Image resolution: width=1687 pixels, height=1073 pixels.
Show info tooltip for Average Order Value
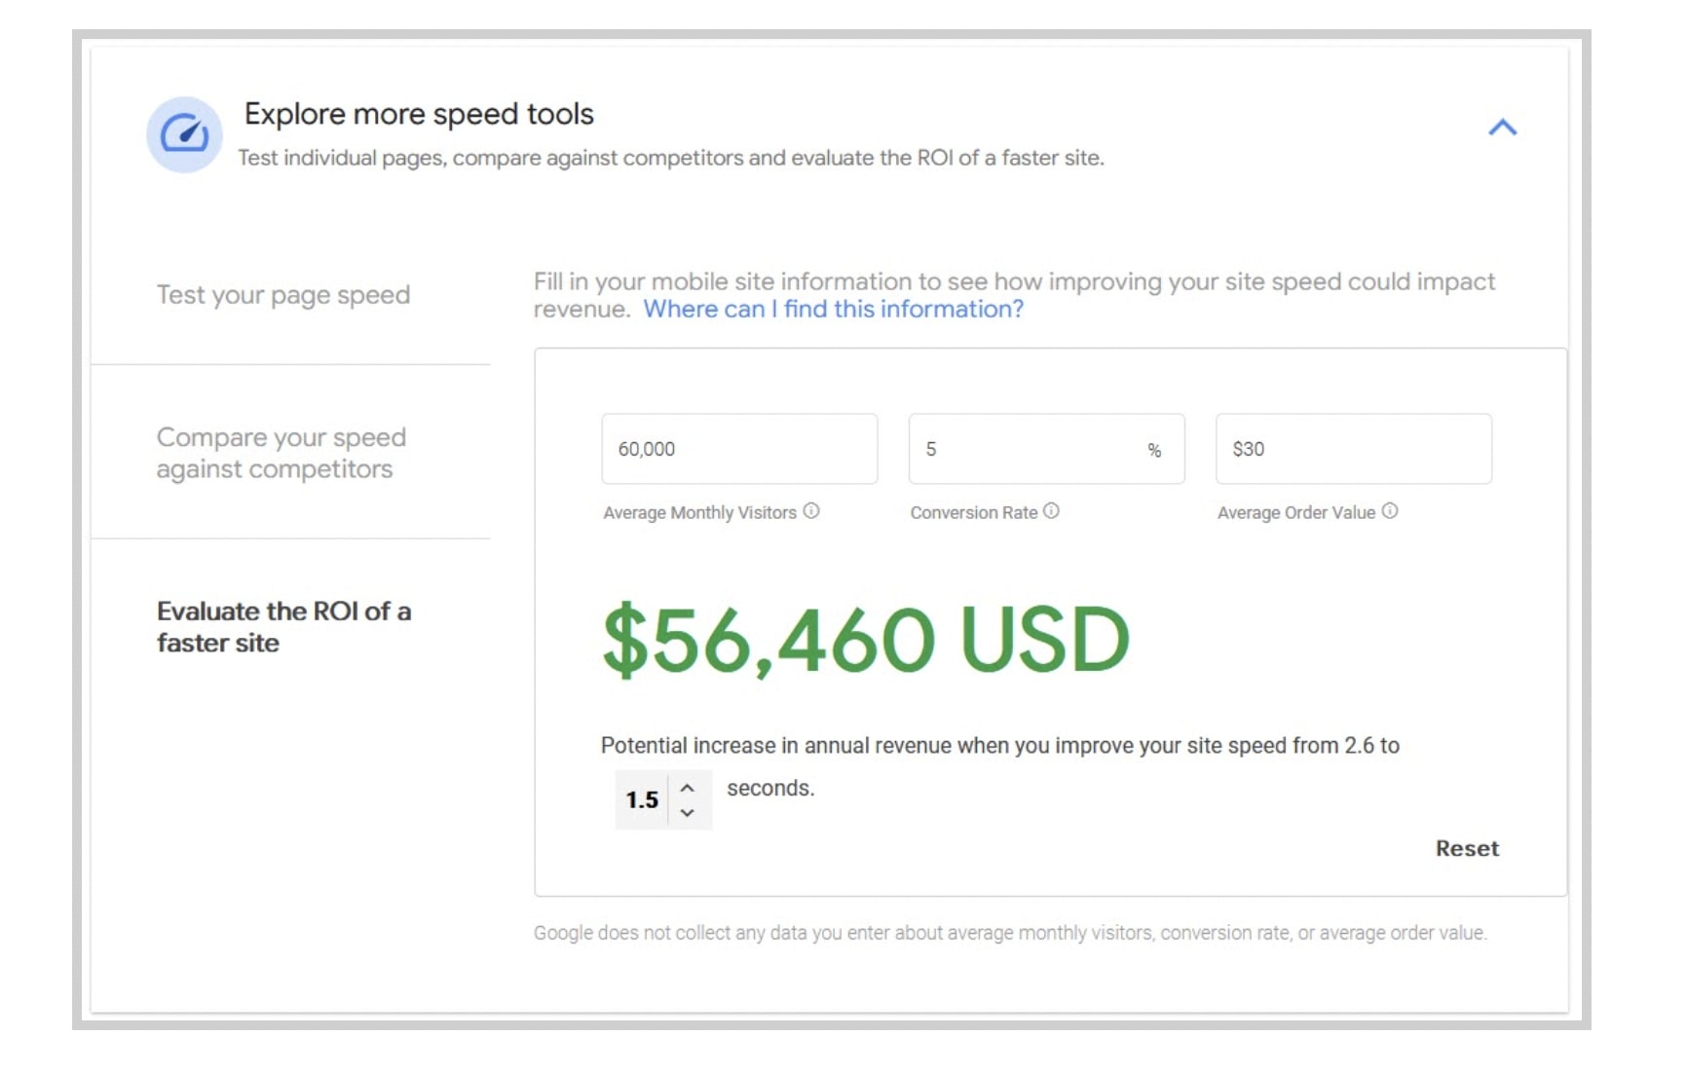point(1390,511)
